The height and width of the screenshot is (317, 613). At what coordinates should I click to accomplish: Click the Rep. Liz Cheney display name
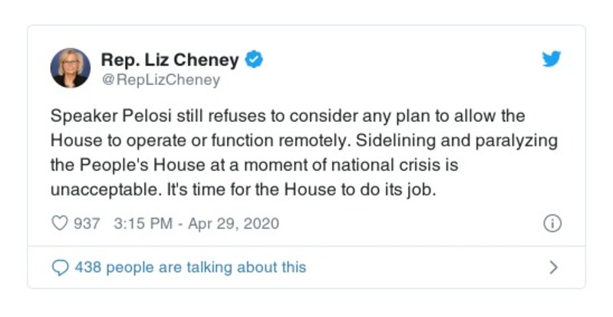(x=170, y=60)
